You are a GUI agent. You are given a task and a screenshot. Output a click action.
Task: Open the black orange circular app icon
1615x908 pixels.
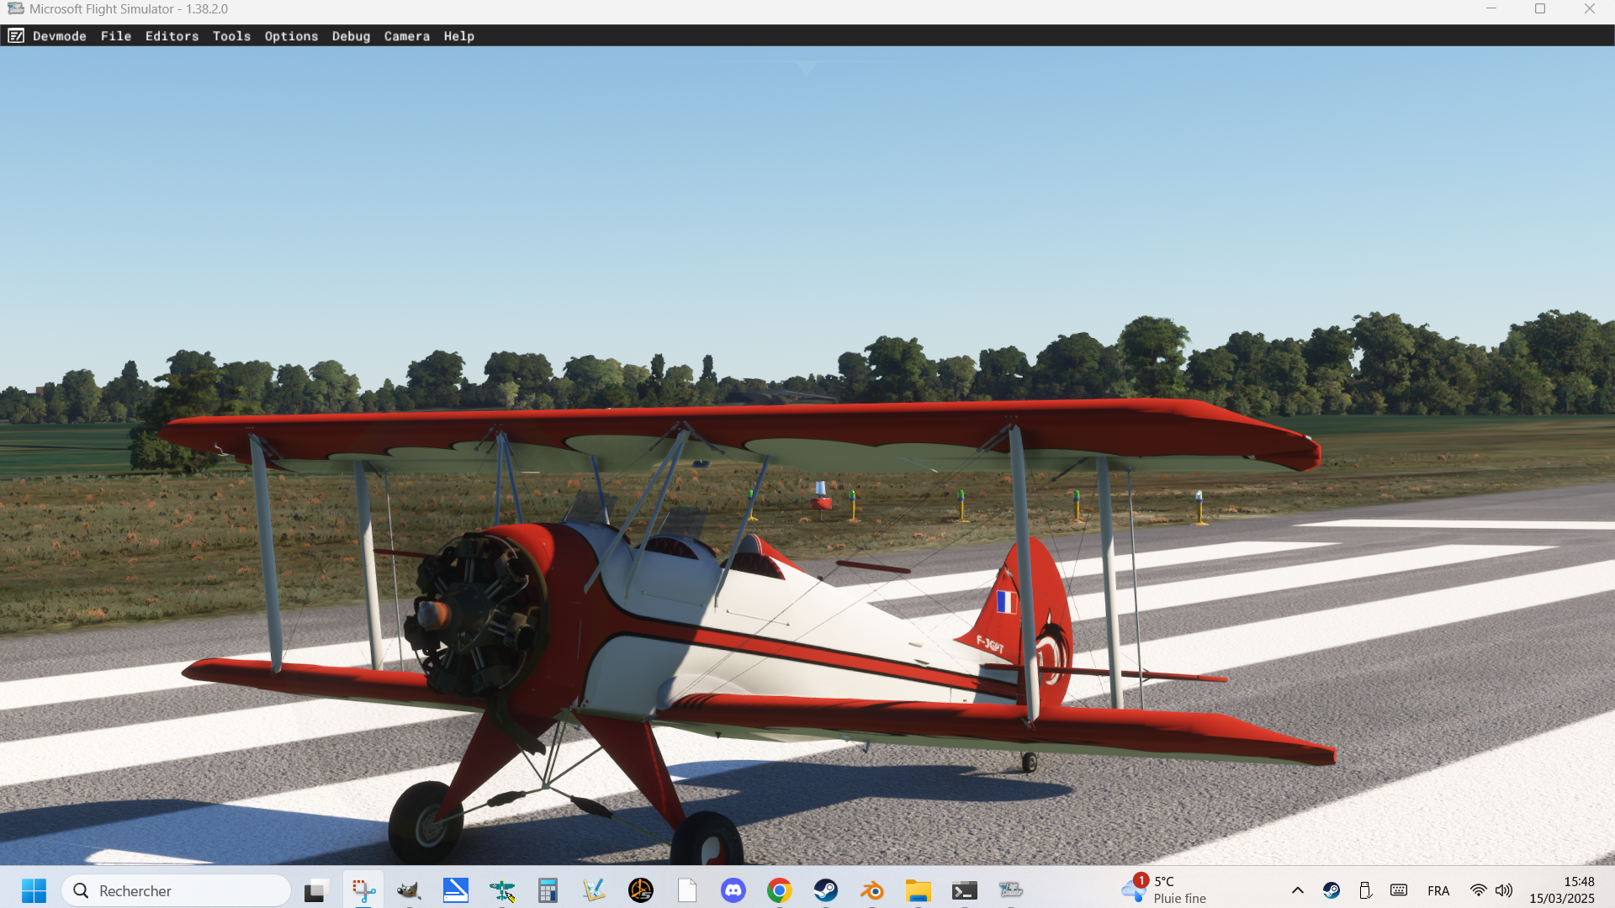tap(641, 890)
